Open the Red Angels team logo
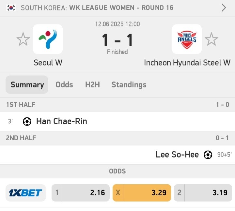 [x=187, y=39]
